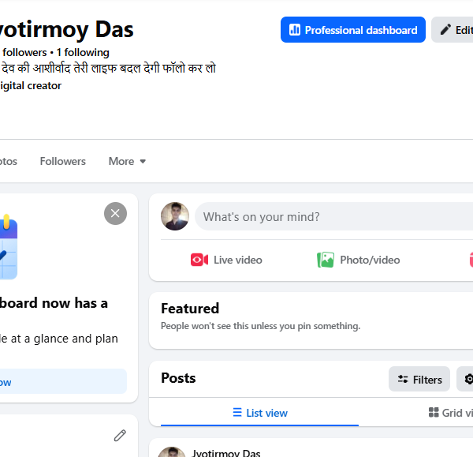The image size is (473, 457).
Task: Open post settings gear icon
Action: click(x=467, y=379)
